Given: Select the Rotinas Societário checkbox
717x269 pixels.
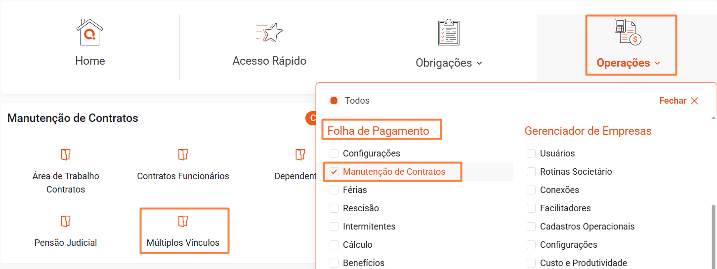Looking at the screenshot, I should [531, 172].
